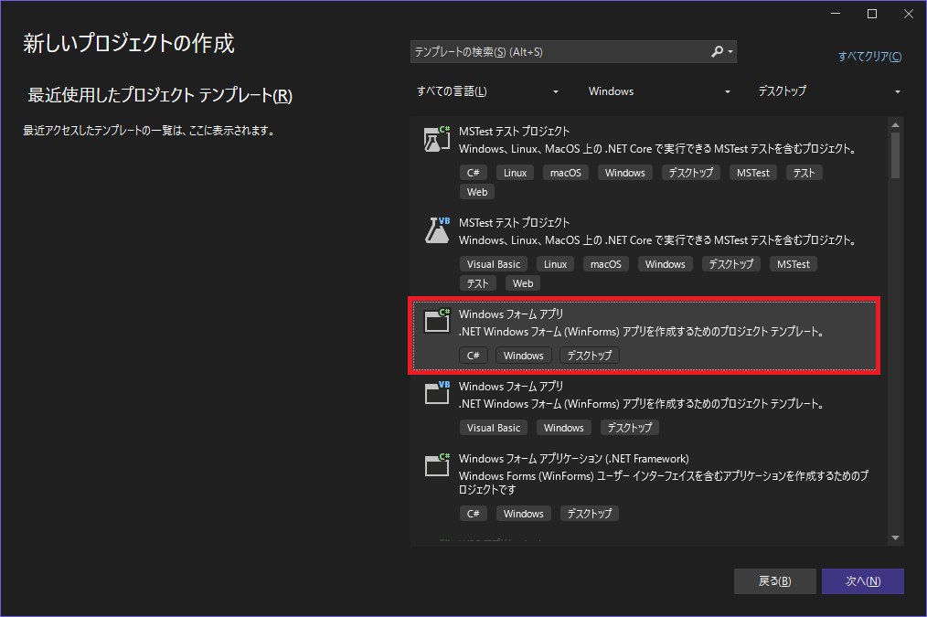Click the Windows フォーム アプリケーション (.NET Framework) icon
This screenshot has height=617, width=927.
click(x=437, y=465)
